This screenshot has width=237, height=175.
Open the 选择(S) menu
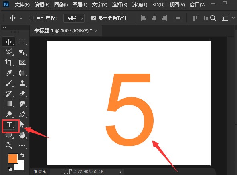coord(120,5)
